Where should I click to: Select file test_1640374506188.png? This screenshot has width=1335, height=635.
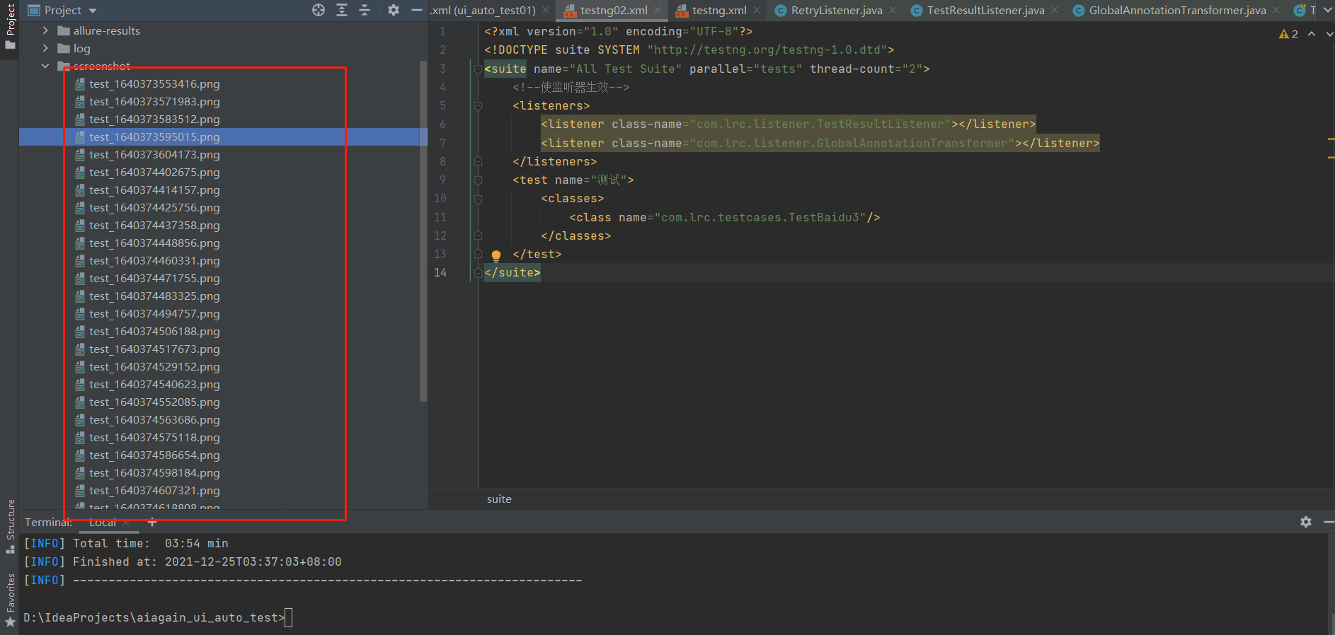(154, 331)
